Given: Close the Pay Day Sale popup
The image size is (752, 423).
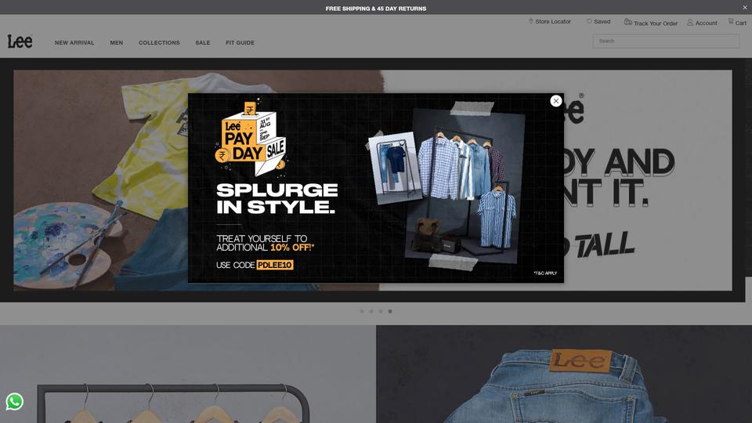Looking at the screenshot, I should pyautogui.click(x=556, y=101).
